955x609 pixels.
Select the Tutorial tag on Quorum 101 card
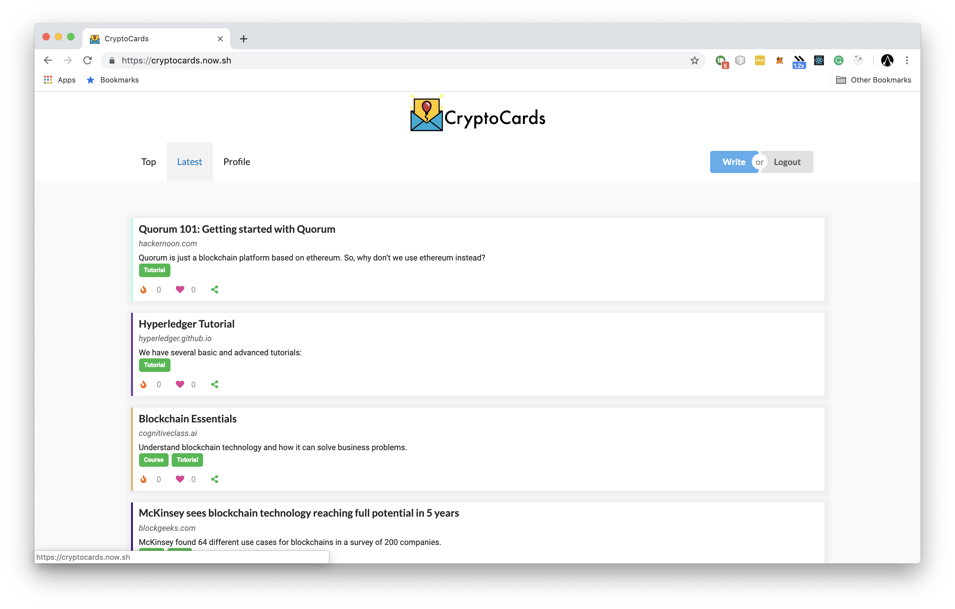pos(154,270)
